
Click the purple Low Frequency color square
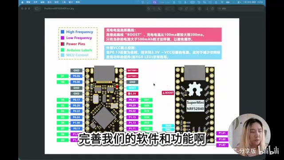(x=63, y=38)
